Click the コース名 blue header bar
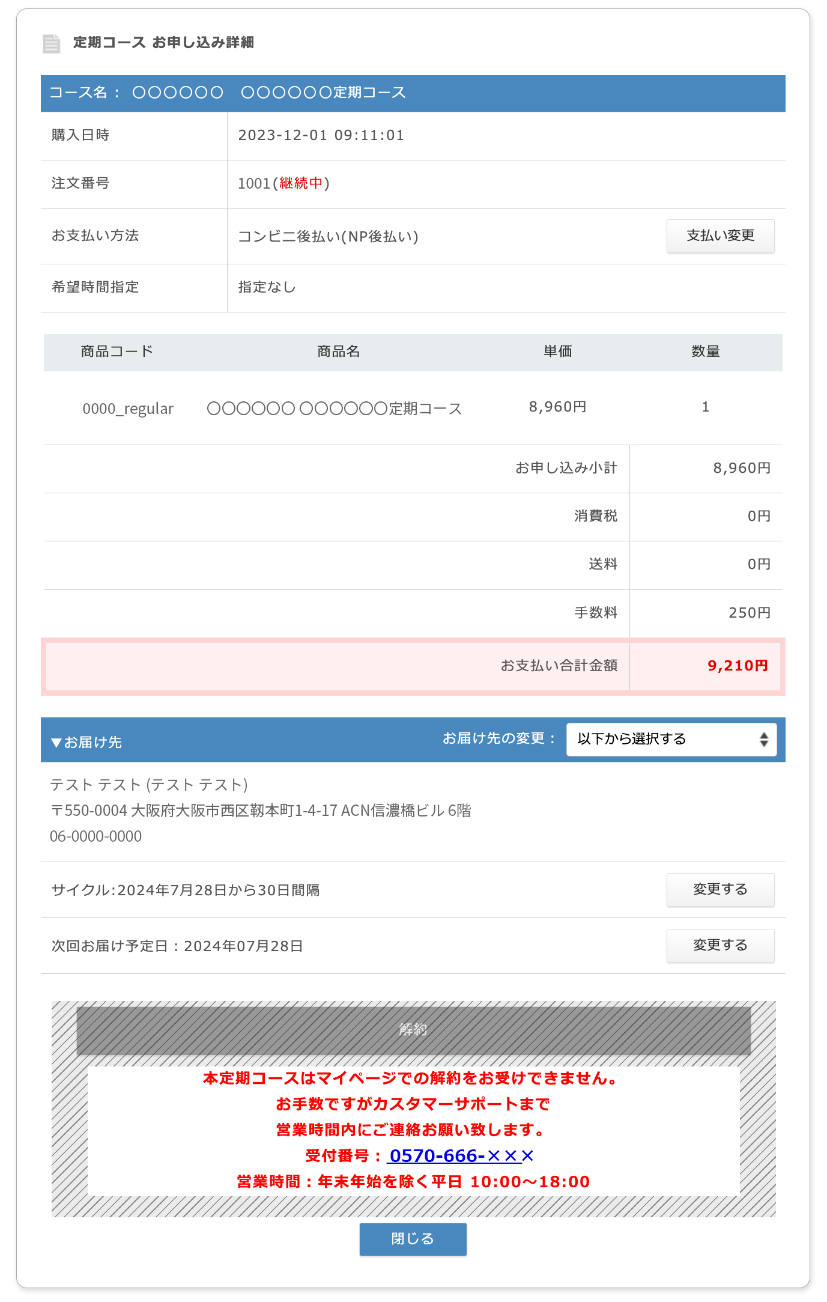Viewport: 827px width, 1302px height. 413,93
